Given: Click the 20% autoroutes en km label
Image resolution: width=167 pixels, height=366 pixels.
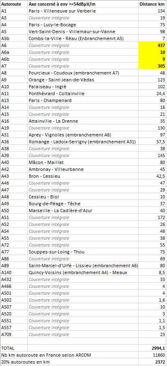Looking at the screenshot, I should click(x=70, y=362).
